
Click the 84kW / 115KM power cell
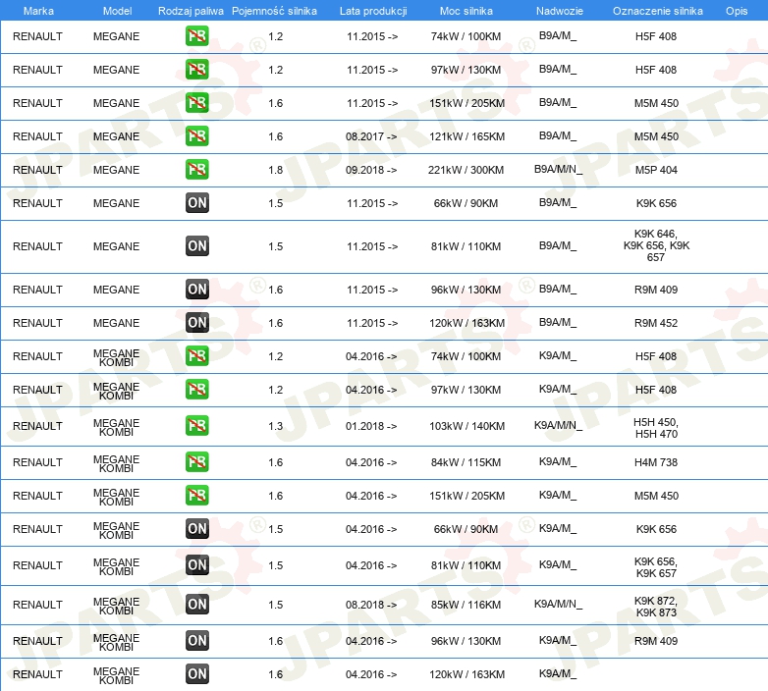(466, 462)
